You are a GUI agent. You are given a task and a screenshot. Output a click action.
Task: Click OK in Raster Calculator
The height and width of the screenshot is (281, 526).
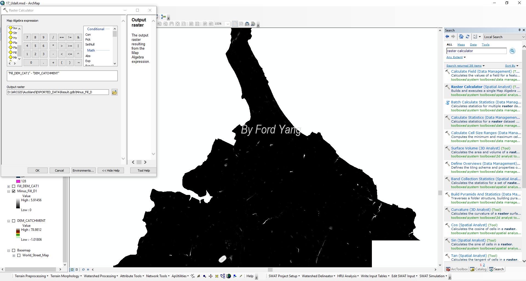tap(38, 171)
